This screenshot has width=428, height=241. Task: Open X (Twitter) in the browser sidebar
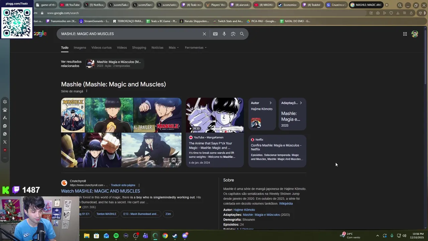pos(5,142)
